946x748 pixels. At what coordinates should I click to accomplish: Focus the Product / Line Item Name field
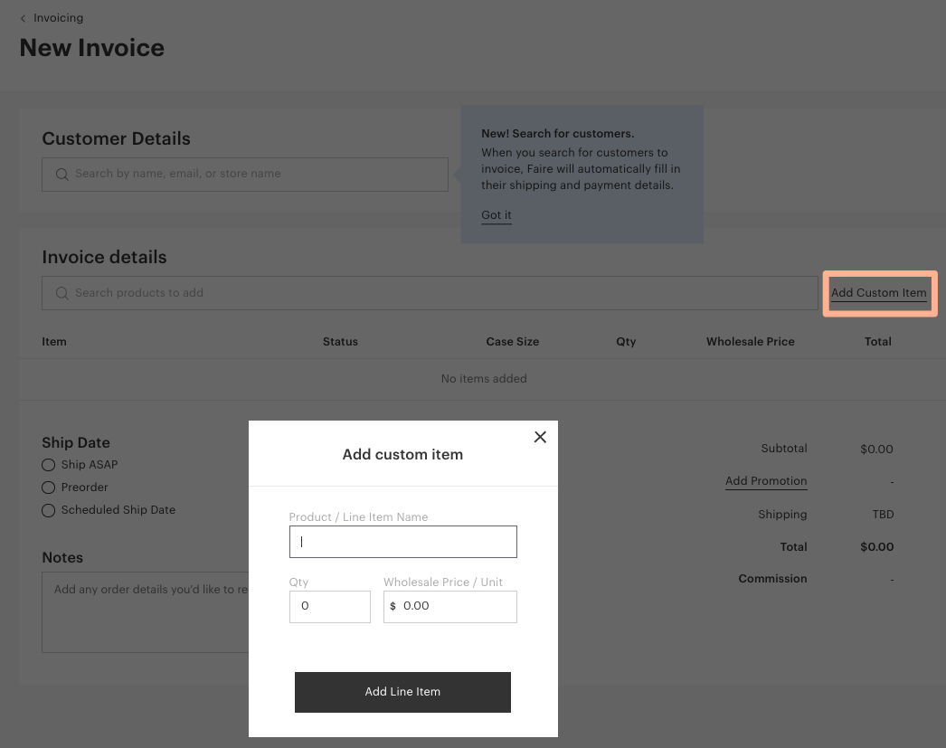pos(402,542)
